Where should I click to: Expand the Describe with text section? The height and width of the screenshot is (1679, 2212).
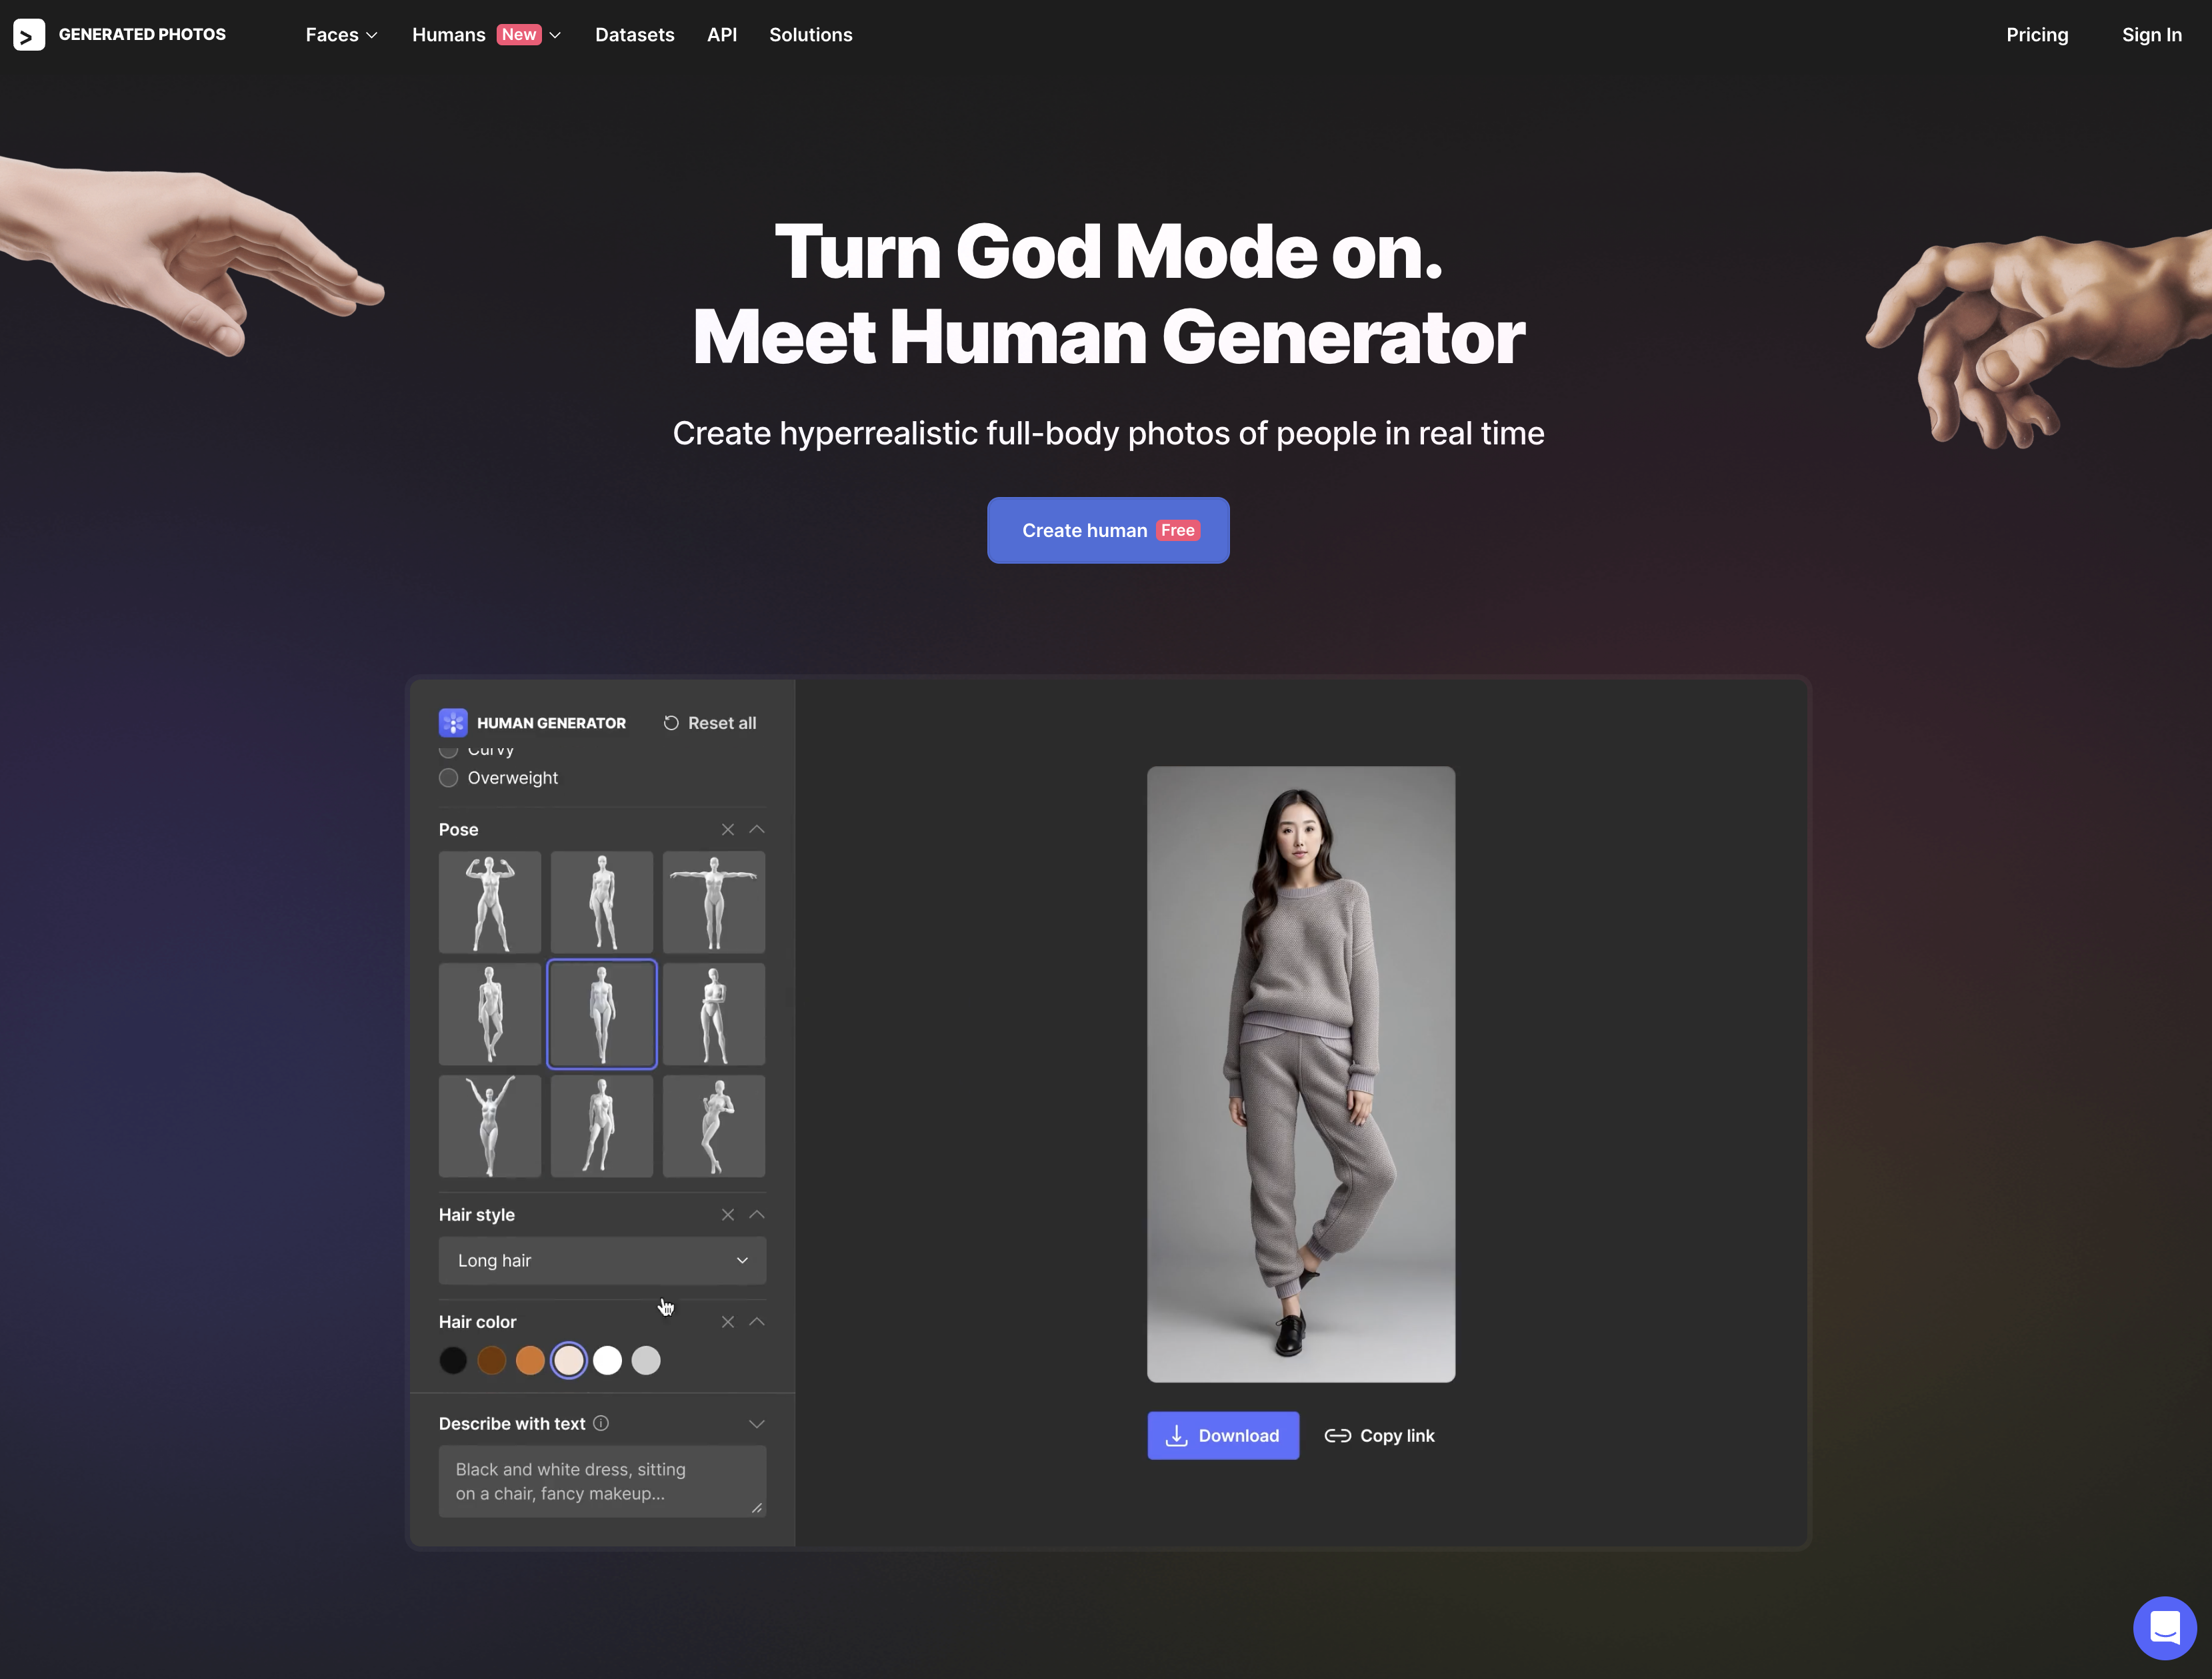tap(755, 1423)
